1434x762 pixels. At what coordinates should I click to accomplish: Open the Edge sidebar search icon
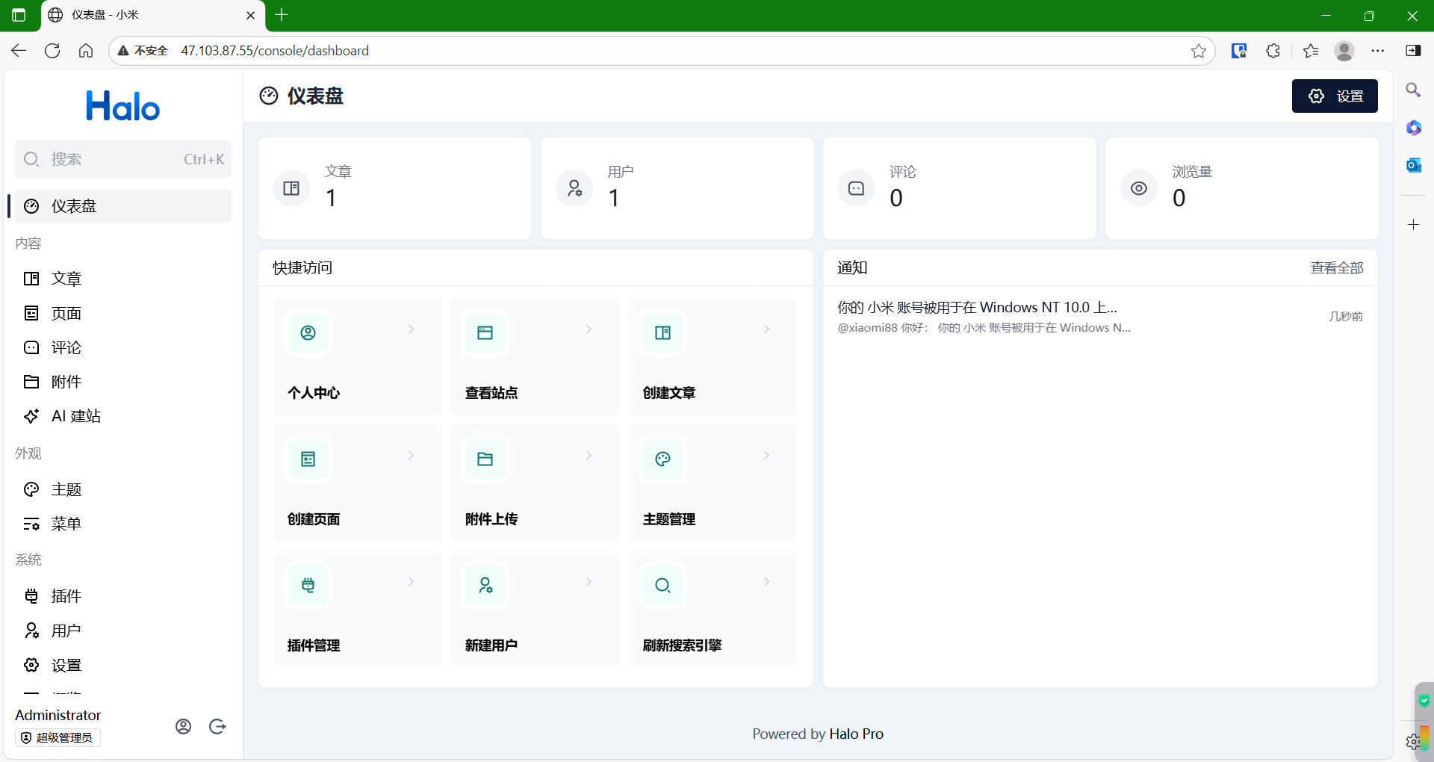point(1413,90)
